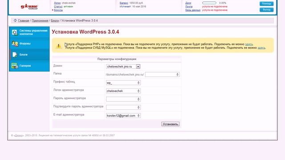
Task: Click the Помощь button
Action: 266,4
